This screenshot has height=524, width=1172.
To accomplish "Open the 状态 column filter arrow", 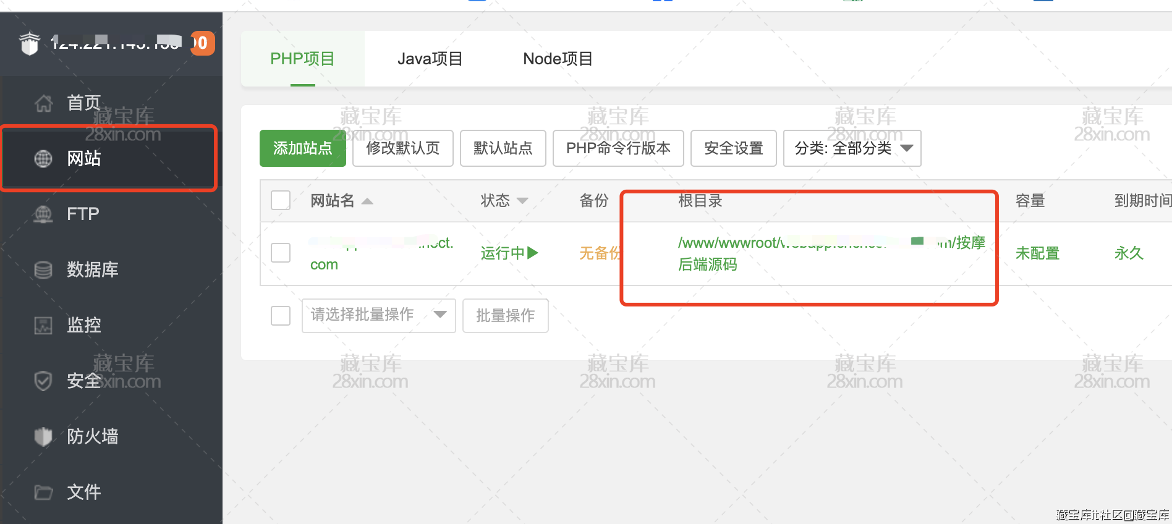I will click(522, 201).
